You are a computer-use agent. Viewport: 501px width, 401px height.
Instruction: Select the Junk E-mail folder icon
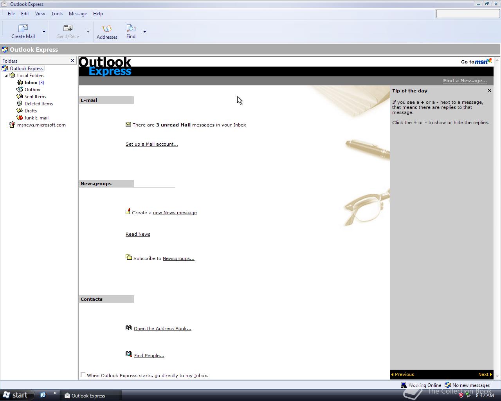[x=20, y=118]
